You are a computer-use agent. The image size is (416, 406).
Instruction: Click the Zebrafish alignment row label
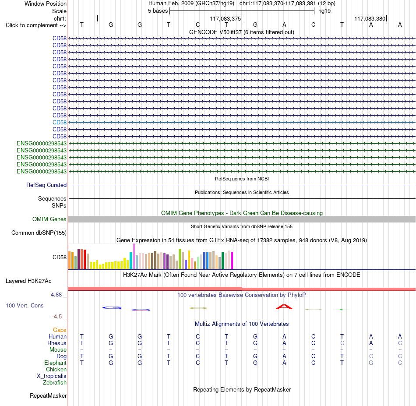(x=55, y=383)
